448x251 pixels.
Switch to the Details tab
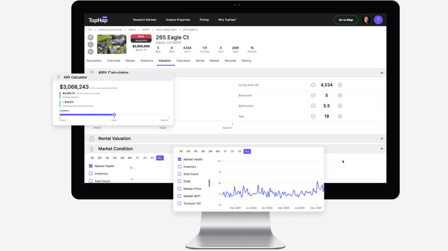[130, 61]
